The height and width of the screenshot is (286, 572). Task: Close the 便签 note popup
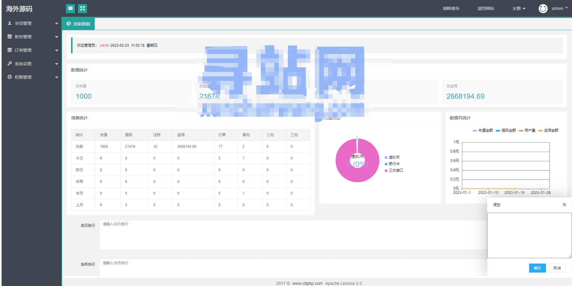point(564,205)
